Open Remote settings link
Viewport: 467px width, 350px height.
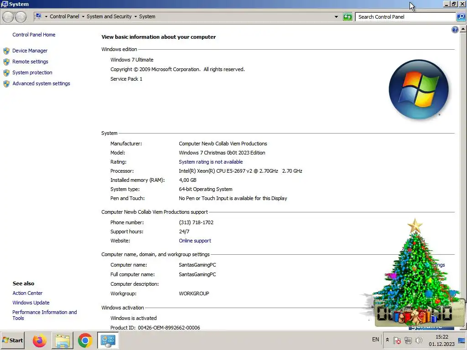(x=30, y=62)
